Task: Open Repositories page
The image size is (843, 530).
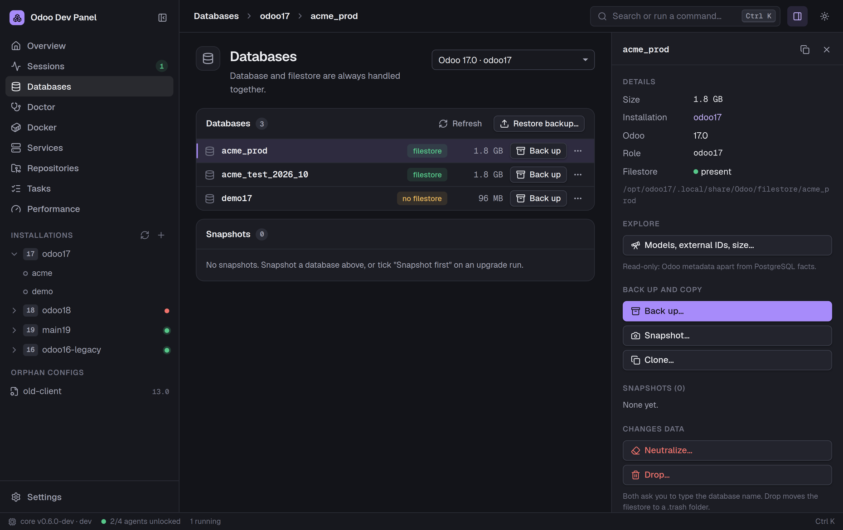Action: click(89, 168)
